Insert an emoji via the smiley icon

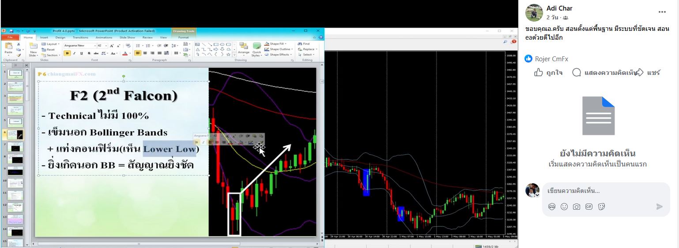tap(564, 207)
